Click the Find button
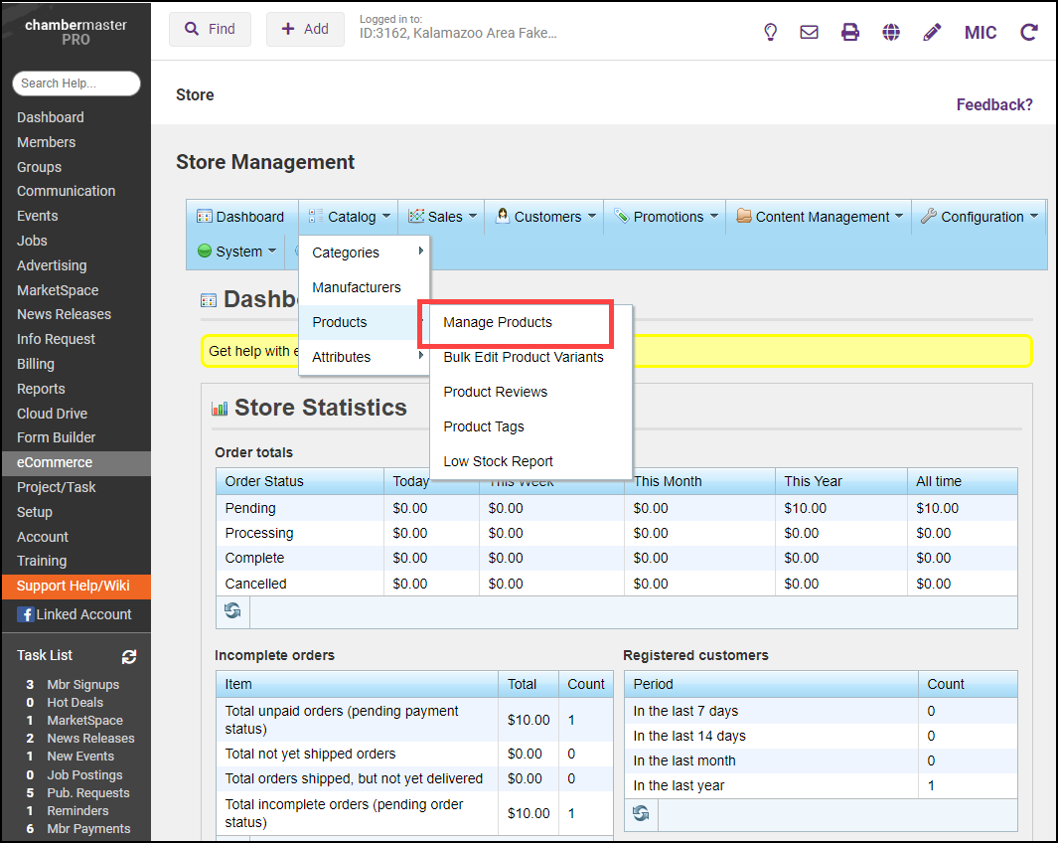 click(x=210, y=30)
